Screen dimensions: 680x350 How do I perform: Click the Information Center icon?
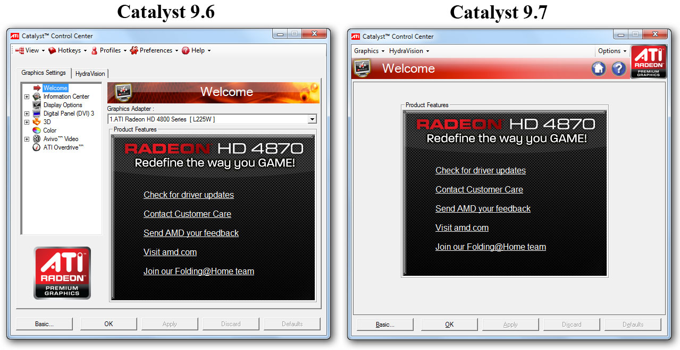[37, 97]
